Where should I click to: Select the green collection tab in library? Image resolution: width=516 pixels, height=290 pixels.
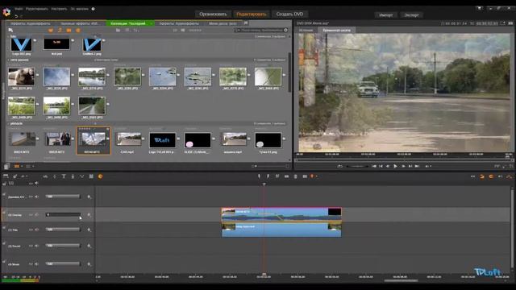point(130,23)
